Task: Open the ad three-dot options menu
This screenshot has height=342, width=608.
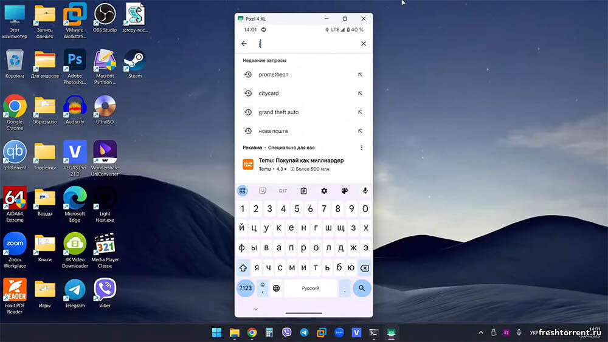Action: click(361, 148)
